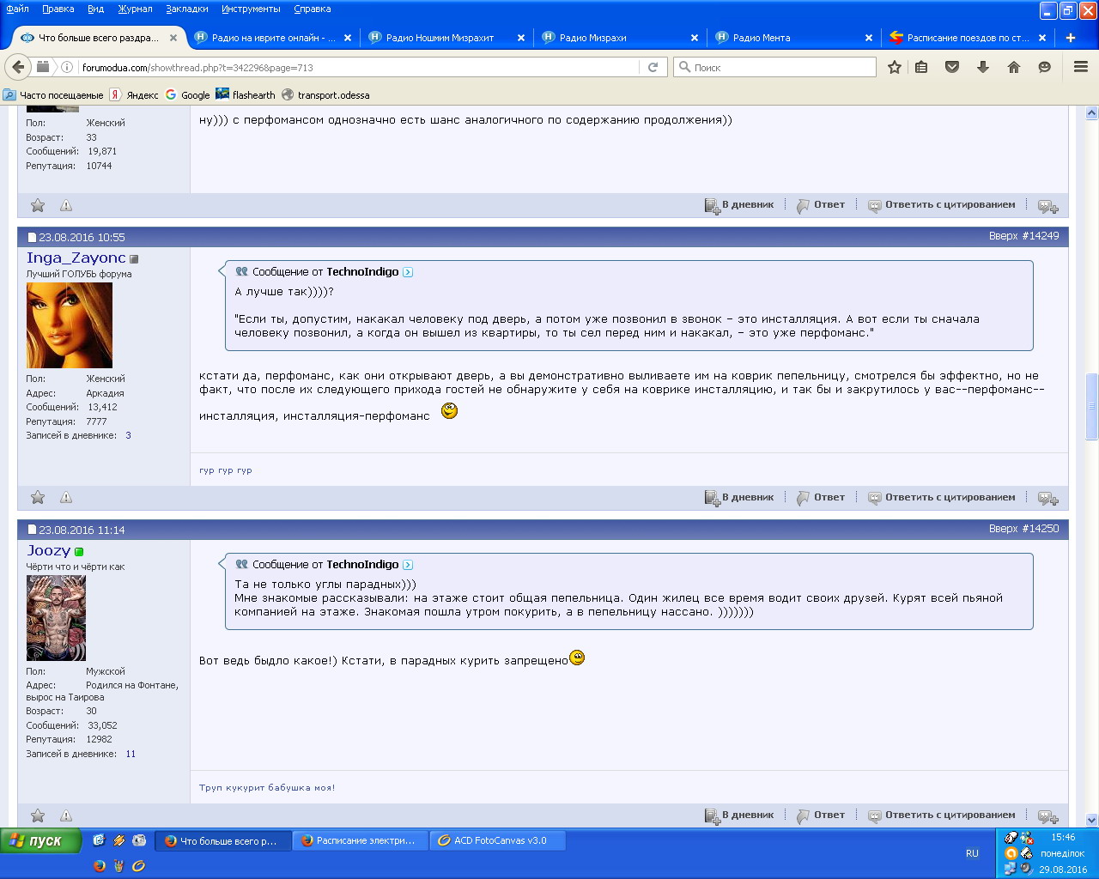Image resolution: width=1099 pixels, height=879 pixels.
Task: Reload page with the refresh icon
Action: coord(653,67)
